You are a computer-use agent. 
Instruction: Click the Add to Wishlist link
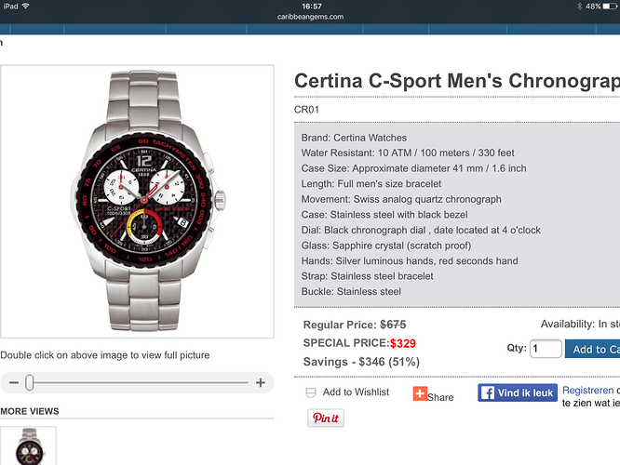[356, 392]
